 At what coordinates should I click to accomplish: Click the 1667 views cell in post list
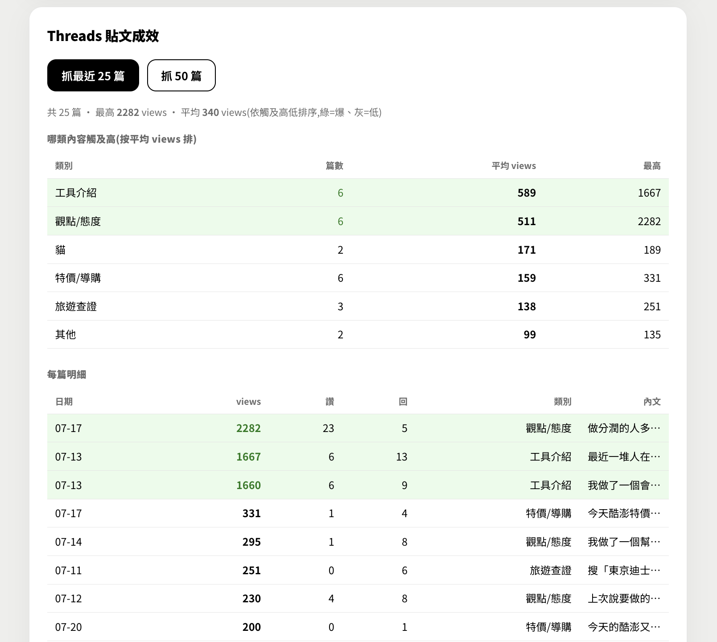pyautogui.click(x=248, y=457)
